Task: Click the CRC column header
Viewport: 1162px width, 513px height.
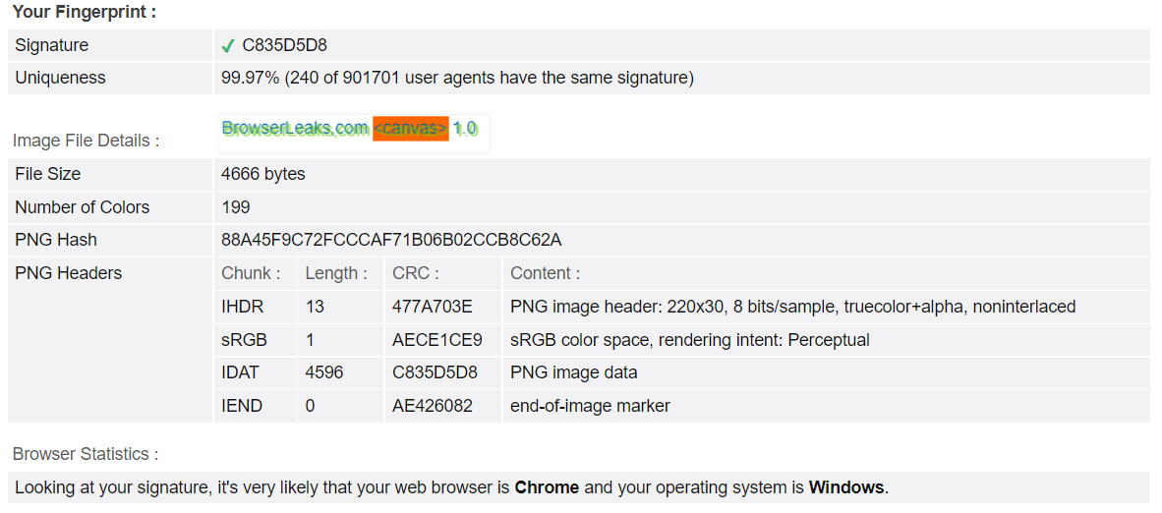Action: tap(415, 273)
